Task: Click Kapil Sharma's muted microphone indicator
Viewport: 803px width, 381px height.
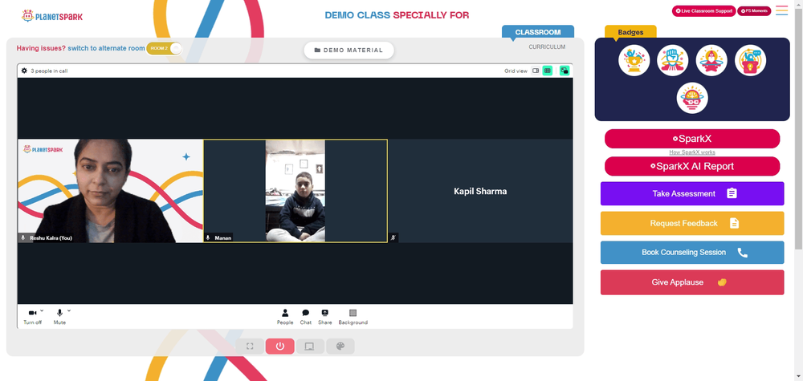Action: coord(393,237)
